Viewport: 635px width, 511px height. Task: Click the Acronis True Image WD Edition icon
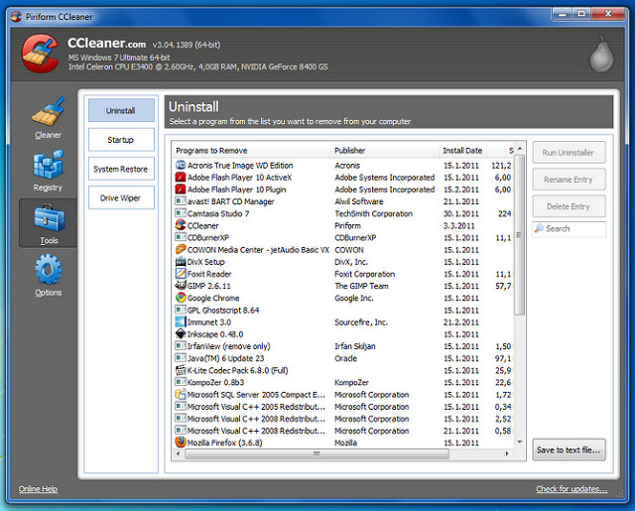[x=181, y=165]
